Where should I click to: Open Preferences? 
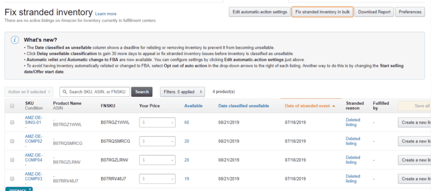click(x=410, y=12)
